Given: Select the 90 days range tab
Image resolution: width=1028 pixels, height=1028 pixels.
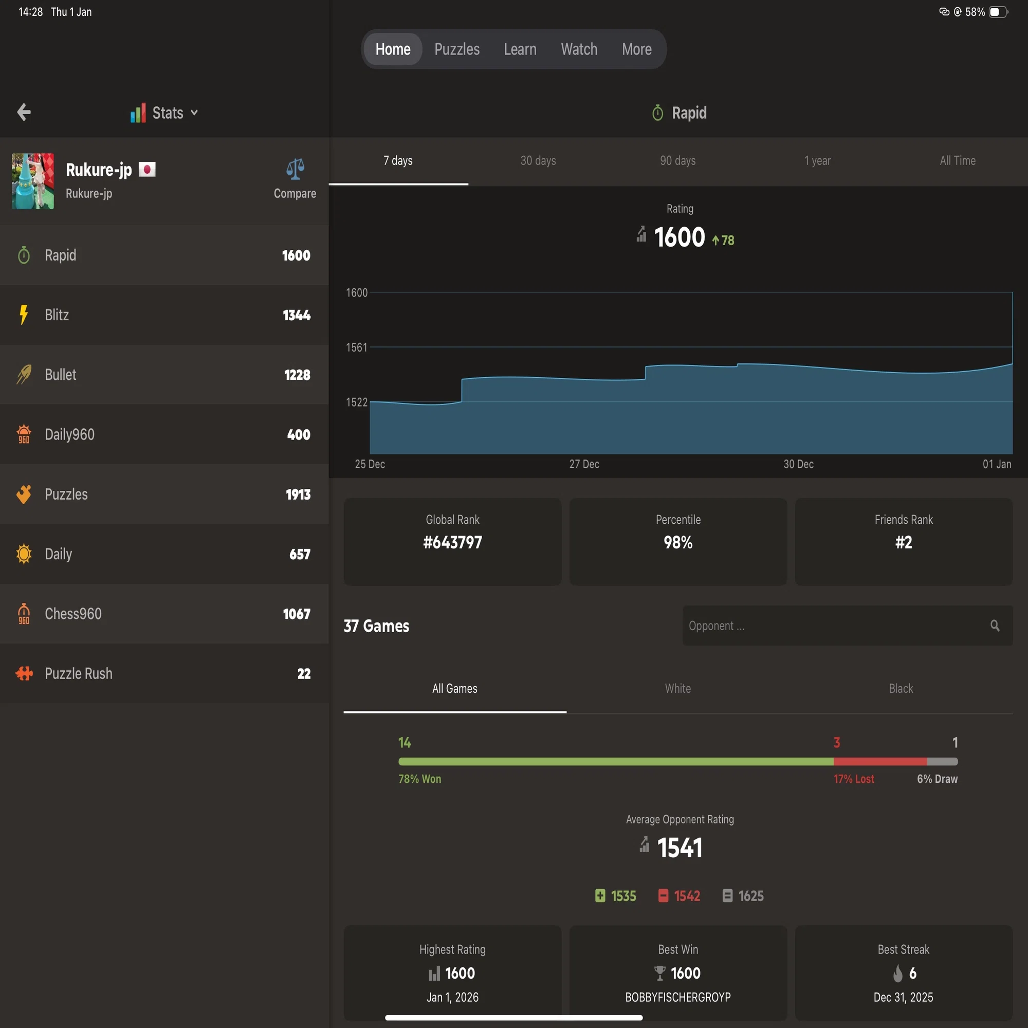Looking at the screenshot, I should coord(678,161).
